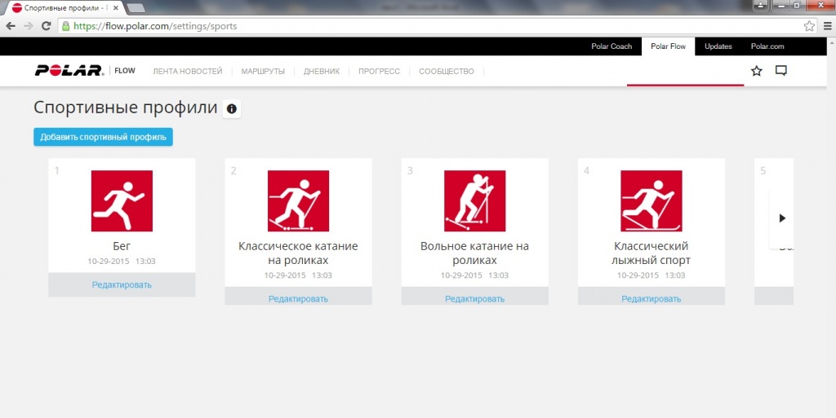Click Редактировать under Бег

tap(122, 284)
